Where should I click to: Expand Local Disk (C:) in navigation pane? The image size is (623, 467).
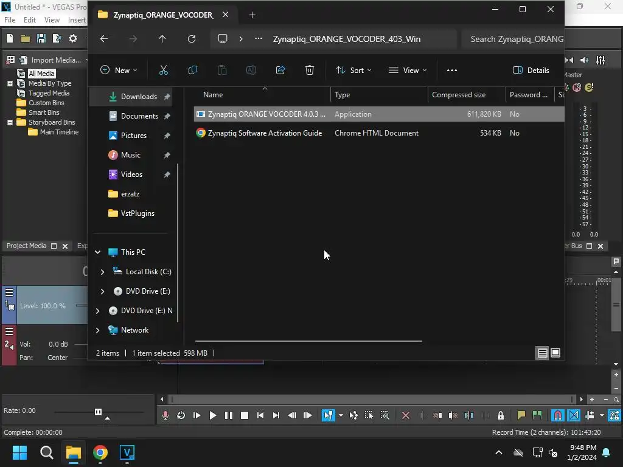click(102, 272)
